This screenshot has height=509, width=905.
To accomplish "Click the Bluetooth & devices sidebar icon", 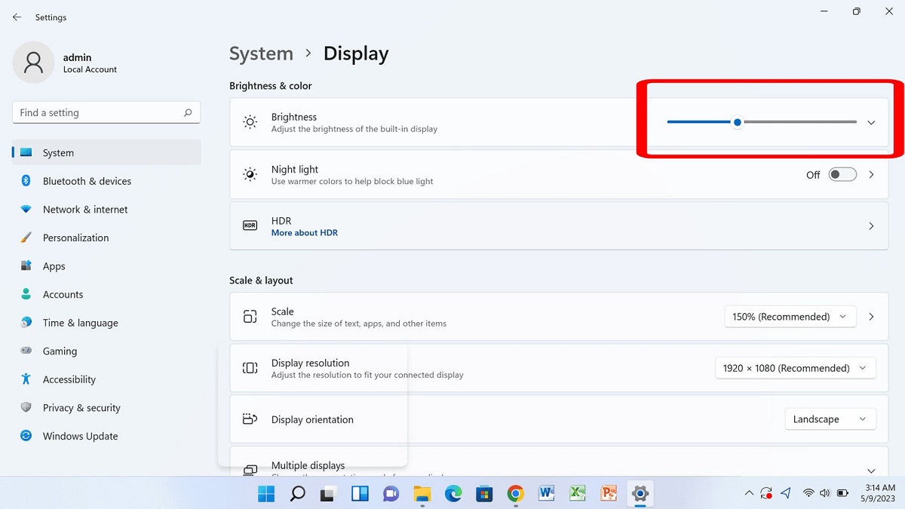I will [x=25, y=181].
